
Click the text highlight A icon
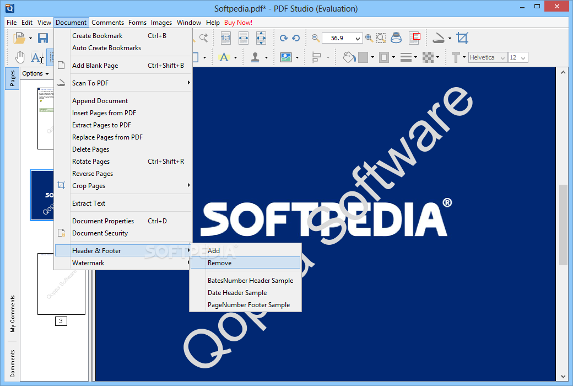(x=224, y=57)
